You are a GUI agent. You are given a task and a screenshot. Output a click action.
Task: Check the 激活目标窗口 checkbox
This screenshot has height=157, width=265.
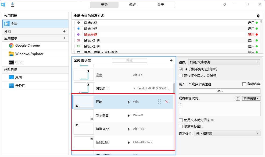point(181,126)
